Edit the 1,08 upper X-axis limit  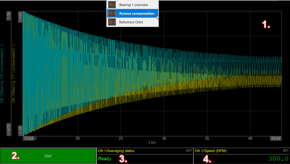click(9, 16)
